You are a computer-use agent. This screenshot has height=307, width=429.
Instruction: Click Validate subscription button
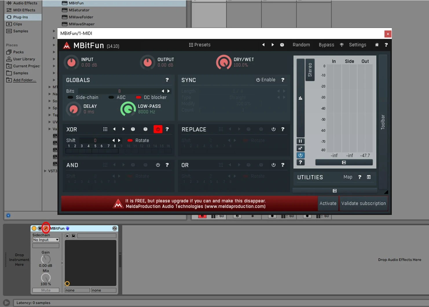point(363,203)
